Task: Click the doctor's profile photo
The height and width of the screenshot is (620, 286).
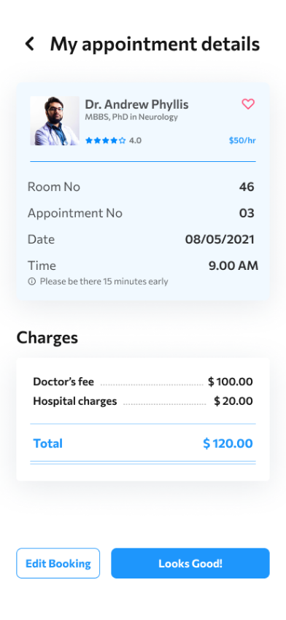Action: click(55, 121)
